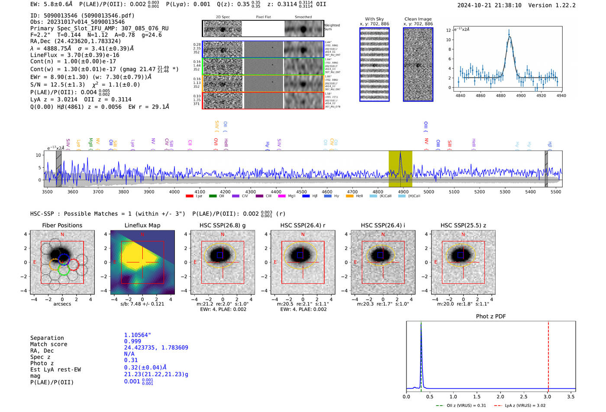Select the HSC SSP i-band cutout

click(x=383, y=262)
